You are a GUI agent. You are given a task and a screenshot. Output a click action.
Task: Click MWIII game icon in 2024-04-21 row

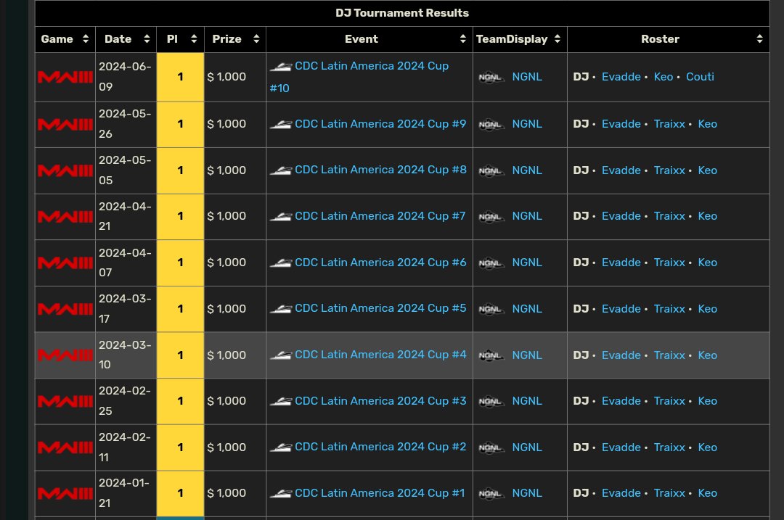pyautogui.click(x=65, y=216)
